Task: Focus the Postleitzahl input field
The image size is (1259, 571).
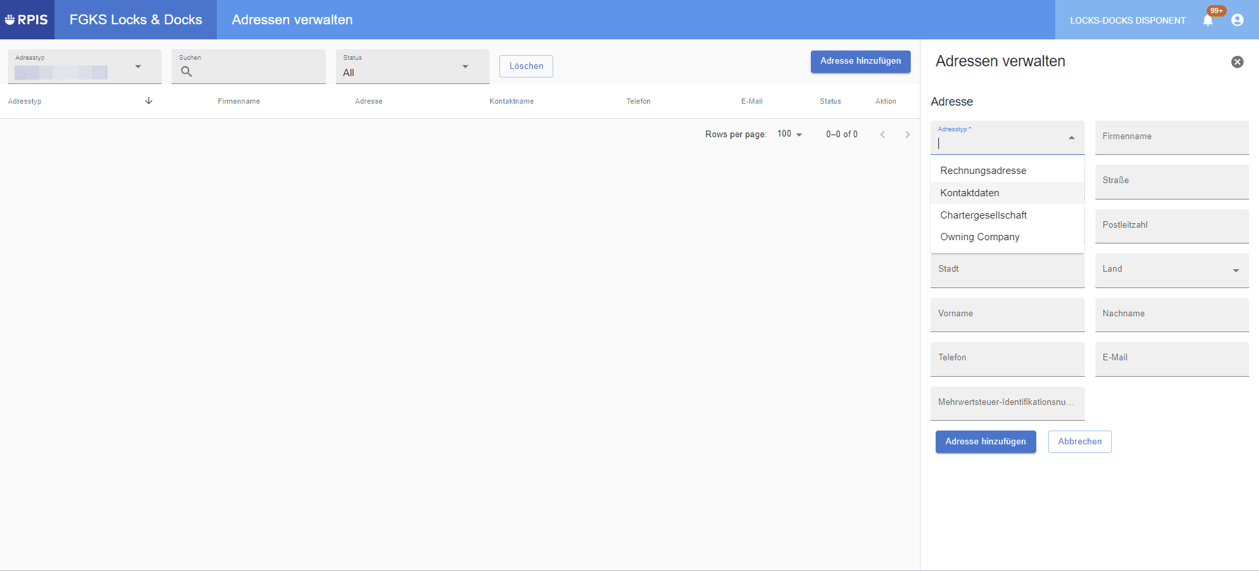Action: tap(1172, 226)
